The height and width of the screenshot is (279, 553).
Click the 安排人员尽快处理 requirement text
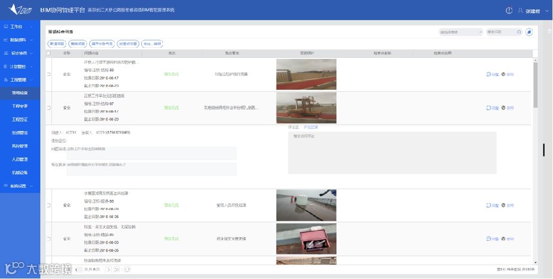tap(231, 205)
